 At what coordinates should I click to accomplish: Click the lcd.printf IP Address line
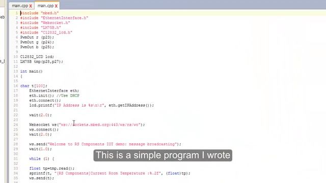pyautogui.click(x=92, y=105)
